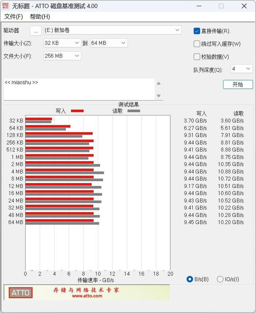This screenshot has height=313, width=256.
Task: Click description box scroll up arrow
Action: point(159,83)
